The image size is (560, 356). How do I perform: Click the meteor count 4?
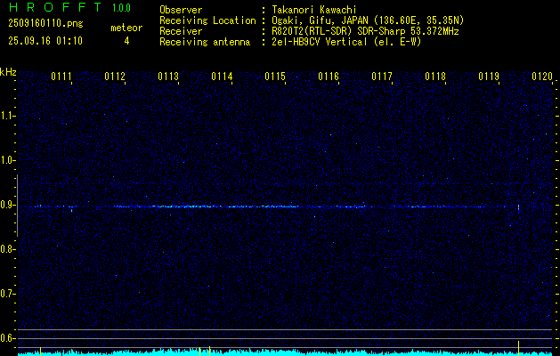coord(126,41)
